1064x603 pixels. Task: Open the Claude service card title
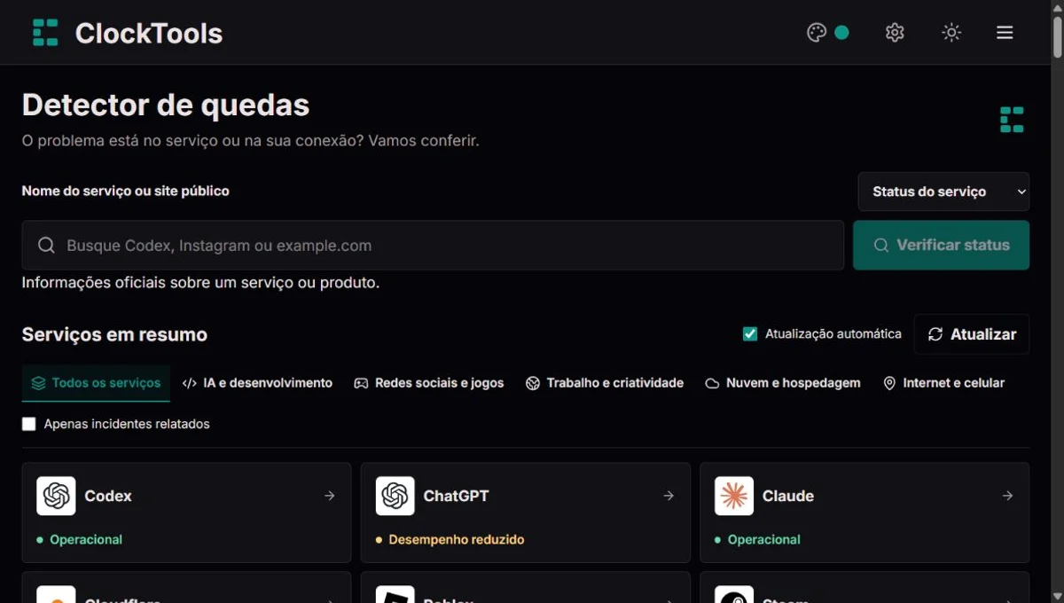click(788, 496)
